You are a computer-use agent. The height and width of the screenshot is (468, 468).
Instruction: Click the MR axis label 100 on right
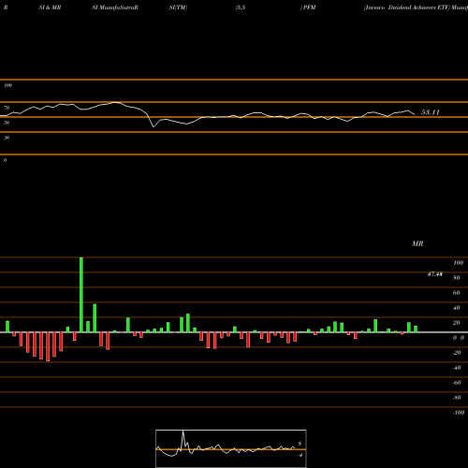[459, 263]
